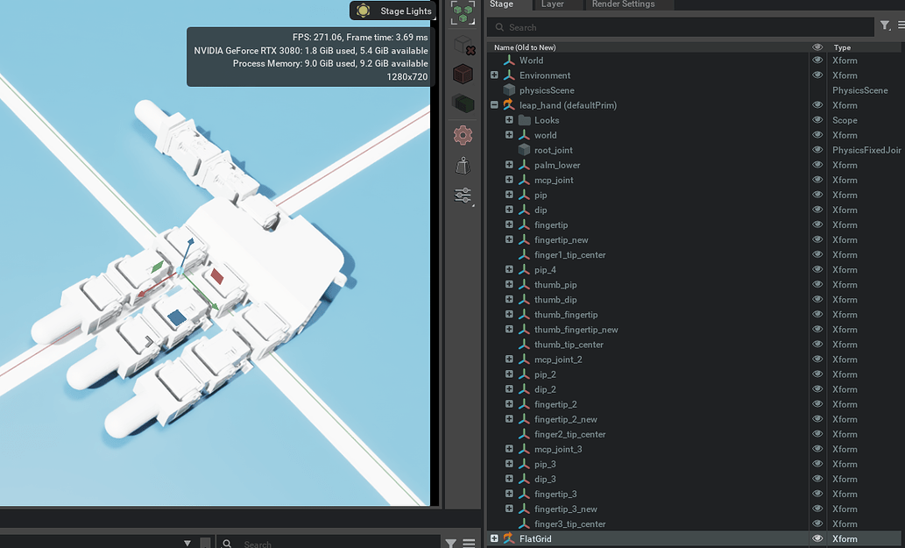Hide the FlatGrid prim using its eye toggle
The image size is (905, 548).
coord(817,538)
